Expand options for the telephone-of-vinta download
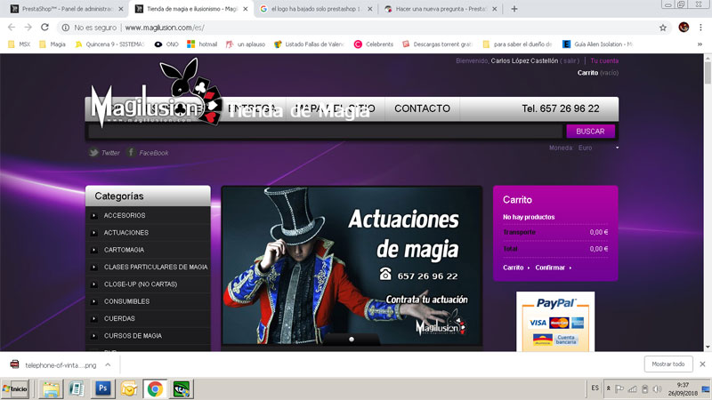 (x=108, y=364)
